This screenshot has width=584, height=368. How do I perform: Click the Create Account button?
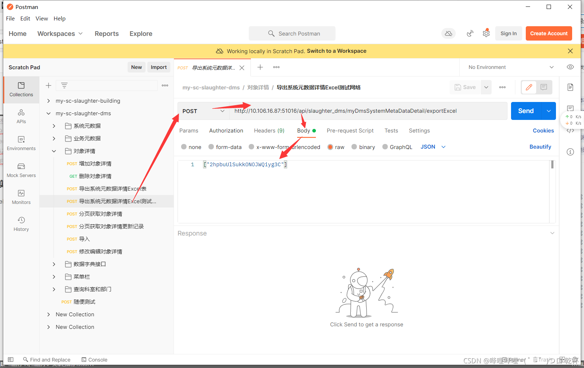pos(549,33)
